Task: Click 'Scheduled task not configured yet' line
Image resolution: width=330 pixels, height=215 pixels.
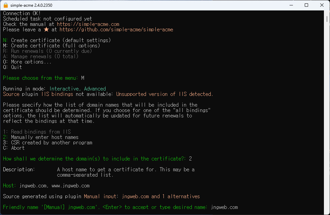Action: (x=47, y=19)
